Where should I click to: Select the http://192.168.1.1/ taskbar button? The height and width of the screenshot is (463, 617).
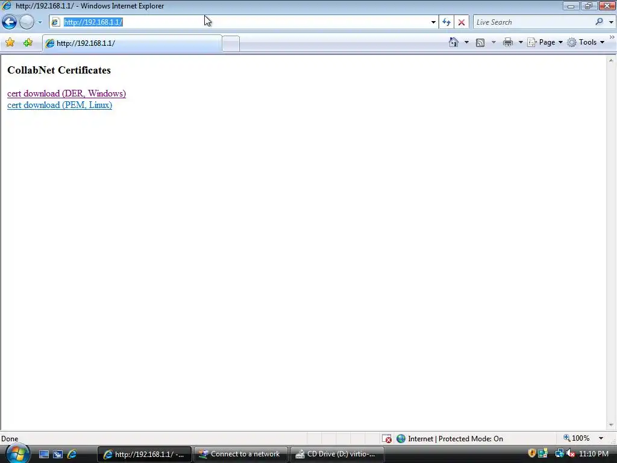coord(145,455)
